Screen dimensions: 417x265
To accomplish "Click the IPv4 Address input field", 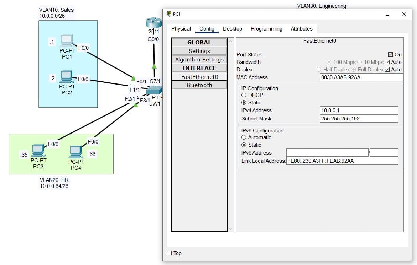I will [359, 110].
